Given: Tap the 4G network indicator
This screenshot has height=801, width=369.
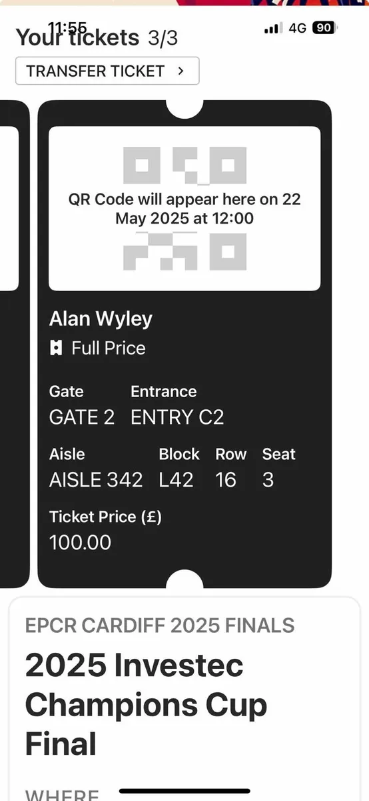Looking at the screenshot, I should pyautogui.click(x=297, y=28).
